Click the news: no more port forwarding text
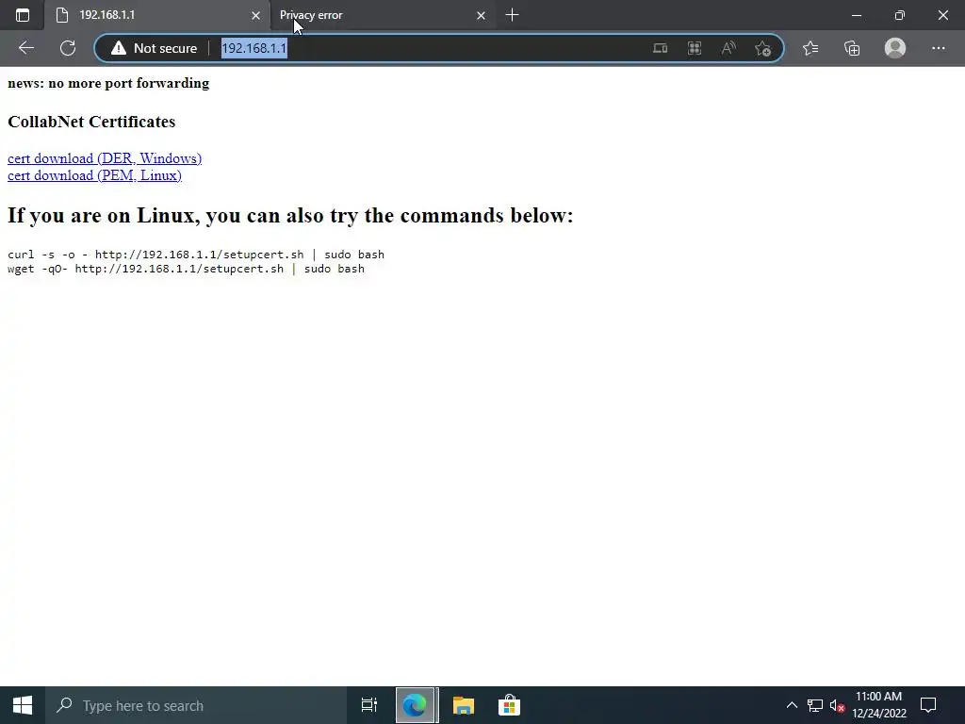This screenshot has height=724, width=965. (x=108, y=83)
